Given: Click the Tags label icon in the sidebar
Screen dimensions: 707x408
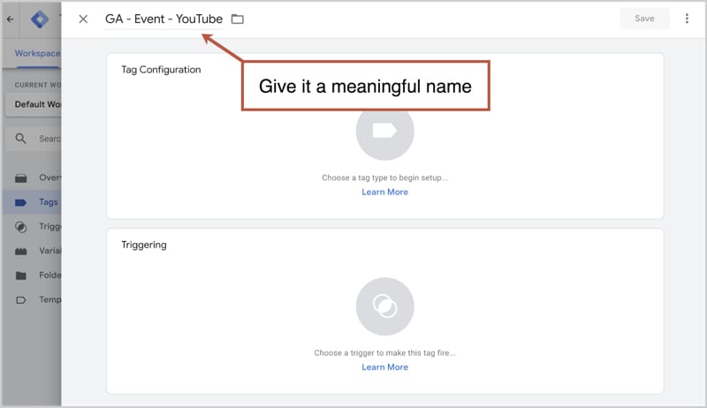Looking at the screenshot, I should click(x=20, y=202).
